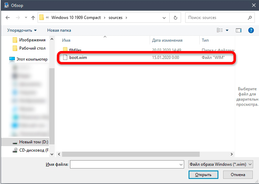Open the view options dropdown arrow
The image size is (259, 184).
(x=227, y=30)
